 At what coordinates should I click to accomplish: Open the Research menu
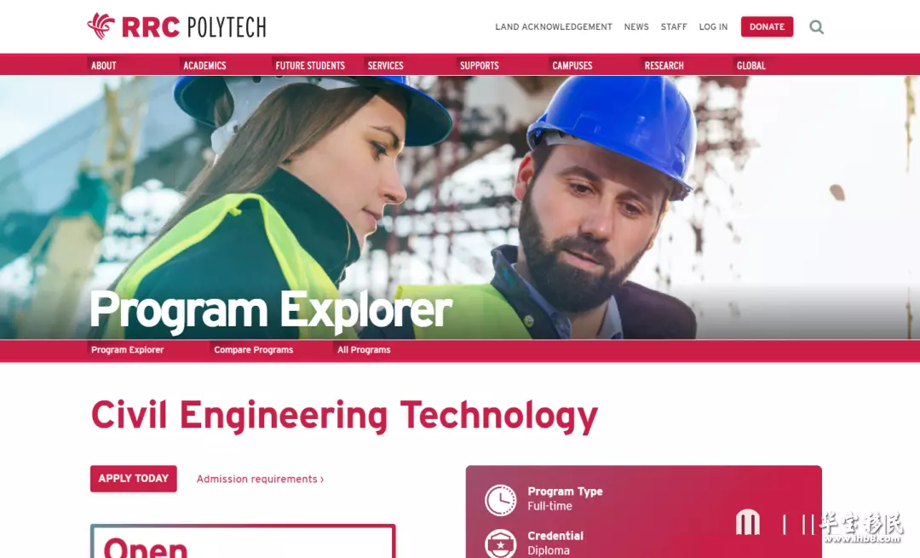(664, 65)
